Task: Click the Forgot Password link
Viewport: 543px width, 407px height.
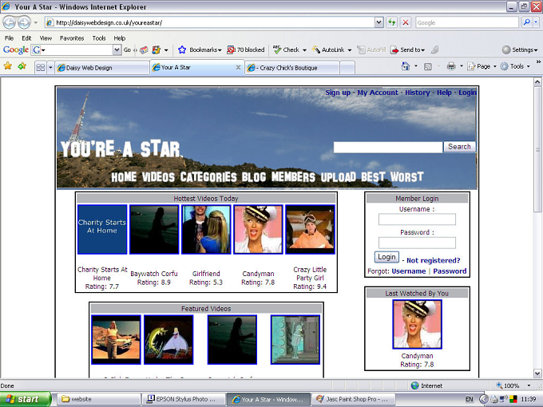Action: (x=450, y=271)
